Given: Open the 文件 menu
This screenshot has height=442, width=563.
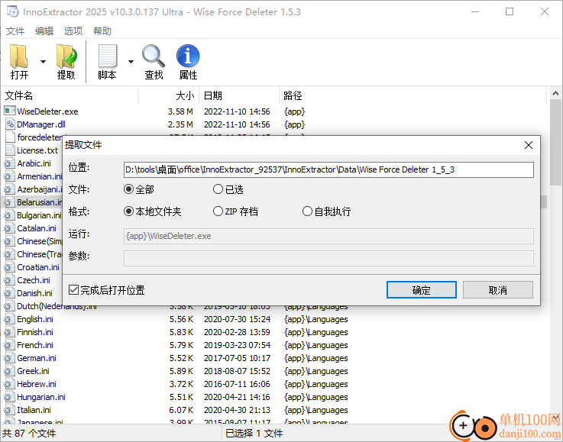Looking at the screenshot, I should (15, 31).
